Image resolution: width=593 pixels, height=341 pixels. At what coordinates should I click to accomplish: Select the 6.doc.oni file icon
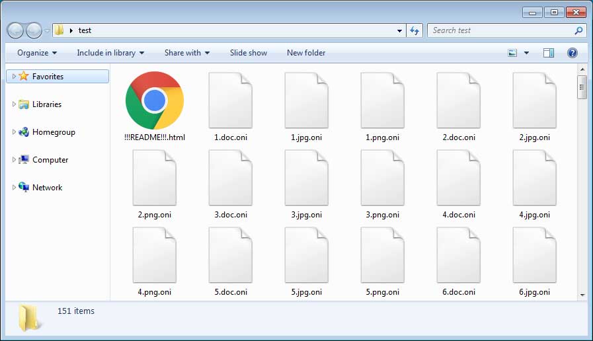click(x=459, y=255)
